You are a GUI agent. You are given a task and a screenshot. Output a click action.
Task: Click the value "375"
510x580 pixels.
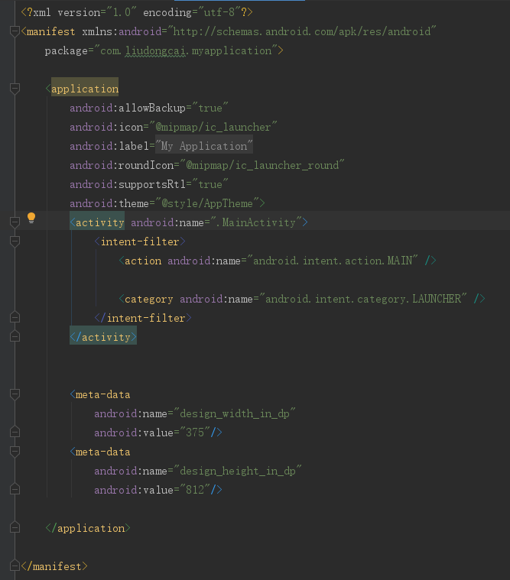click(195, 432)
